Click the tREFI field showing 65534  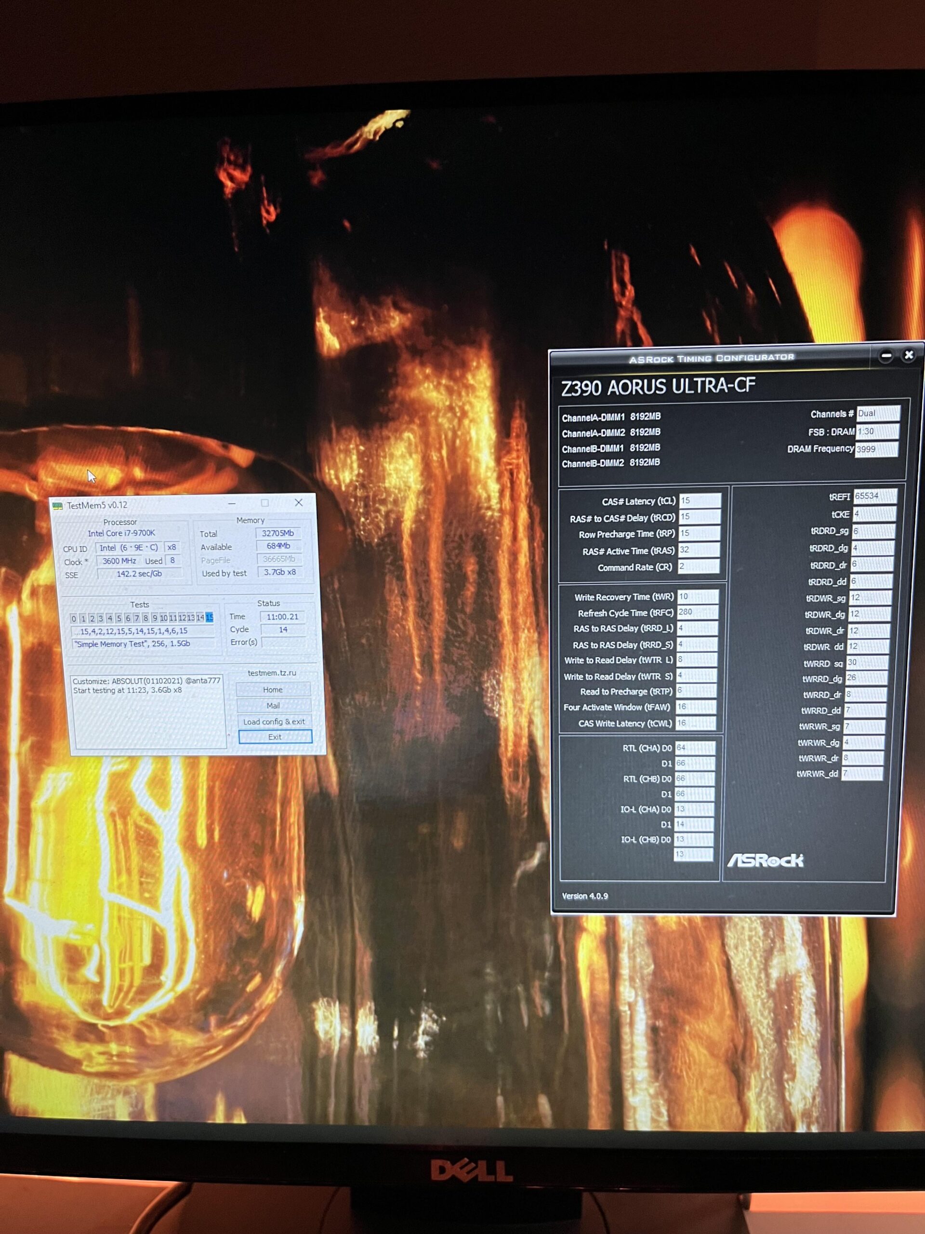[875, 496]
